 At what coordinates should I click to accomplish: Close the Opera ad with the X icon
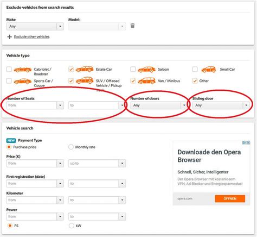pos(248,142)
